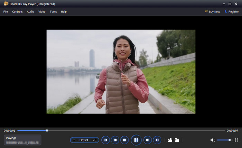Open the snapshot folder icon
The width and height of the screenshot is (242, 148).
(x=177, y=140)
